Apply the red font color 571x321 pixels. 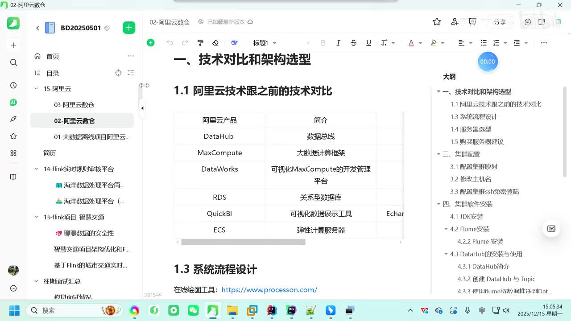click(x=411, y=43)
